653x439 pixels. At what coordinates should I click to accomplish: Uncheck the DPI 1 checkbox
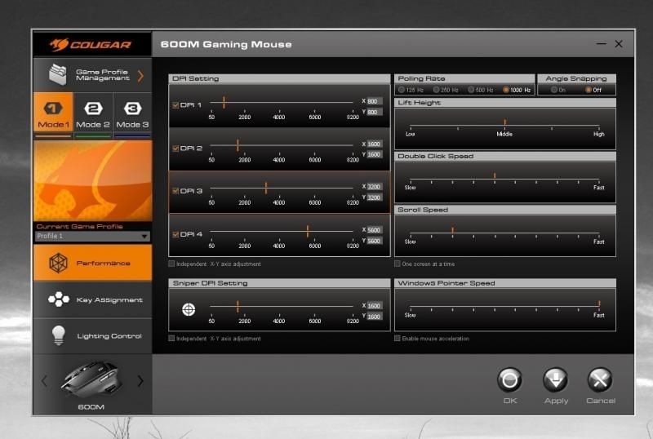tap(175, 105)
